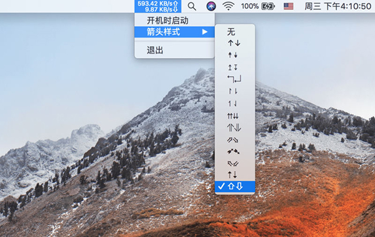This screenshot has width=375, height=237.
Task: Select the checked hollow ⇧⇩ arrow style
Action: click(235, 186)
